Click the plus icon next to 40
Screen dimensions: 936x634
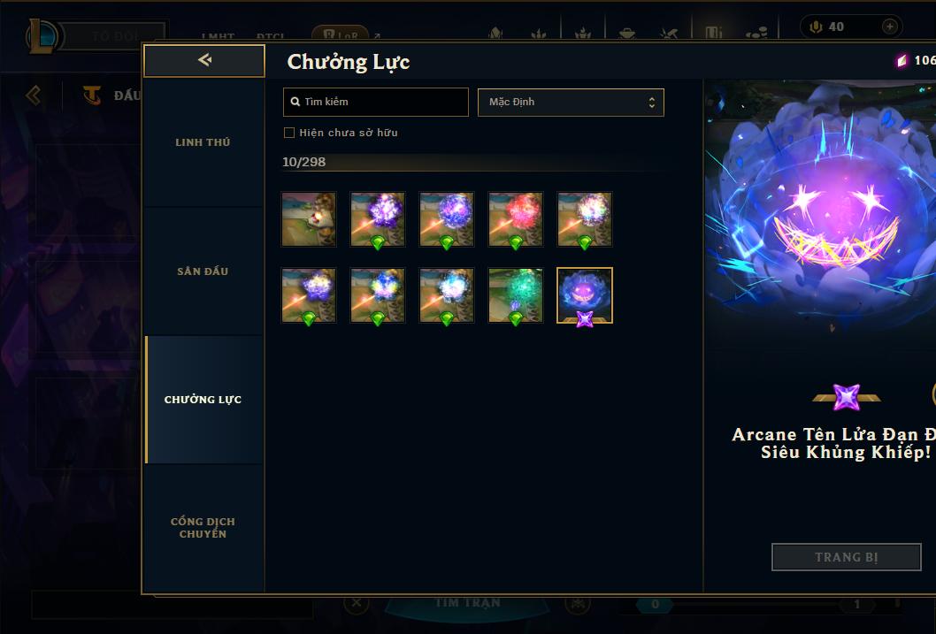[x=889, y=27]
